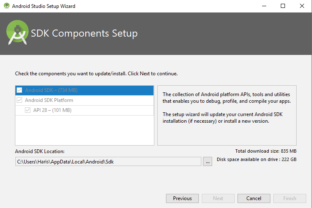Click the 'SDK Components Setup' heading
This screenshot has width=312, height=208.
tap(84, 33)
